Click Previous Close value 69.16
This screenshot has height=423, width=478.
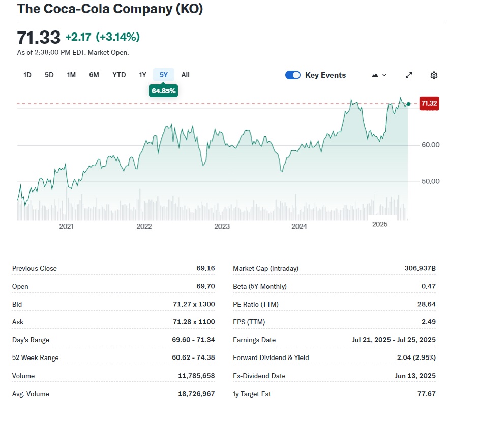(205, 268)
